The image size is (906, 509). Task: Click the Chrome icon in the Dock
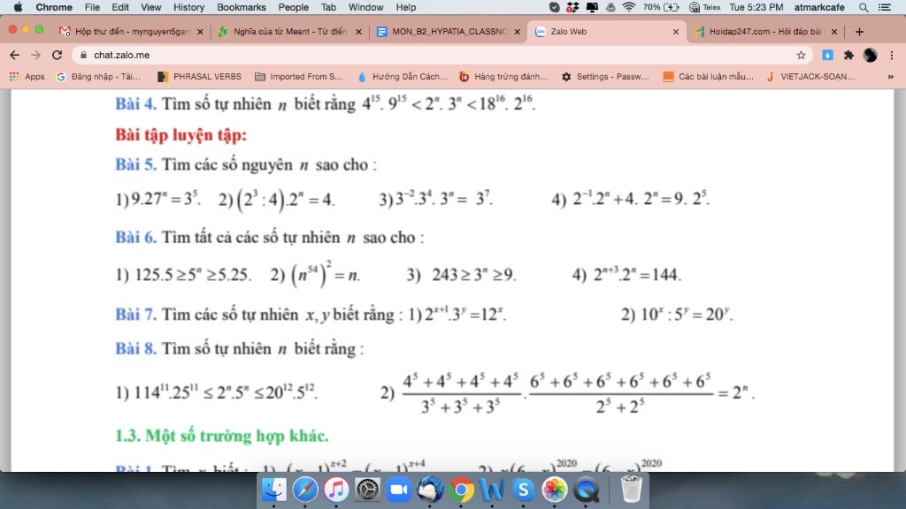coord(461,490)
